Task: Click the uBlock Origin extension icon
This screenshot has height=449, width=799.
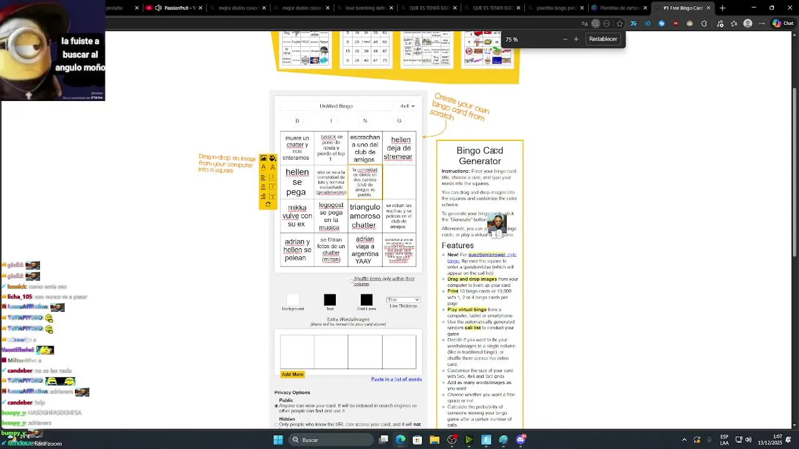Action: [x=676, y=24]
